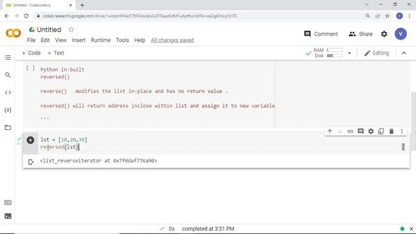Open the command palette icon in sidebar

8,203
